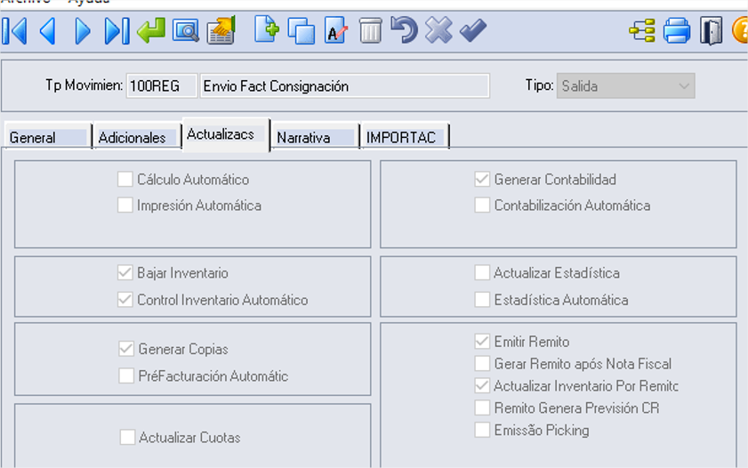Create new record with plus document icon
748x468 pixels.
(267, 29)
